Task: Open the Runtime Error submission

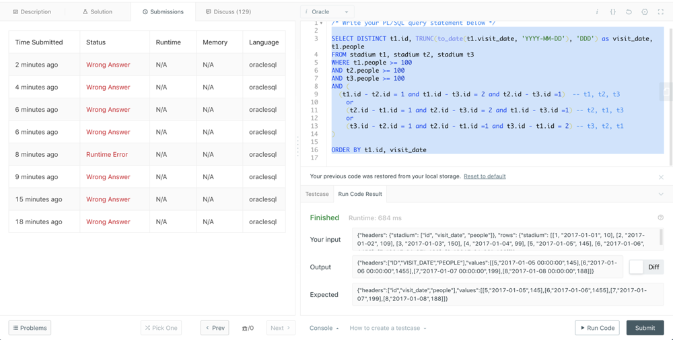Action: [107, 154]
